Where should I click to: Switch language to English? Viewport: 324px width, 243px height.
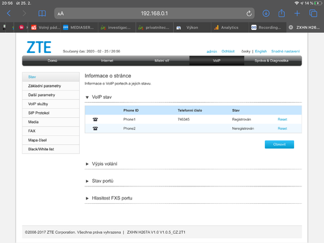pyautogui.click(x=261, y=51)
